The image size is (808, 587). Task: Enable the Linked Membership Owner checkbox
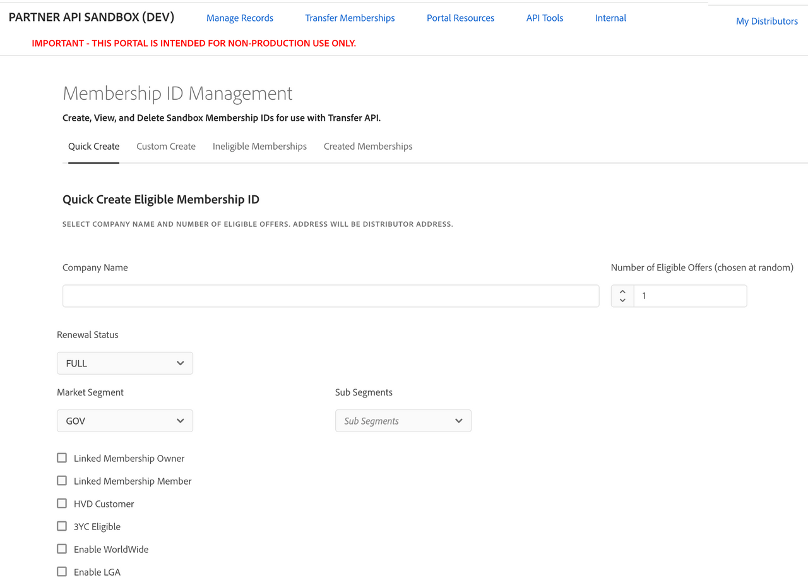(x=62, y=458)
